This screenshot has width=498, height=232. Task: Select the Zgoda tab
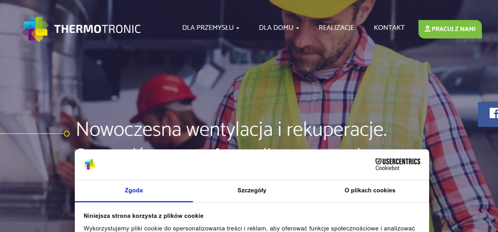[x=133, y=190]
